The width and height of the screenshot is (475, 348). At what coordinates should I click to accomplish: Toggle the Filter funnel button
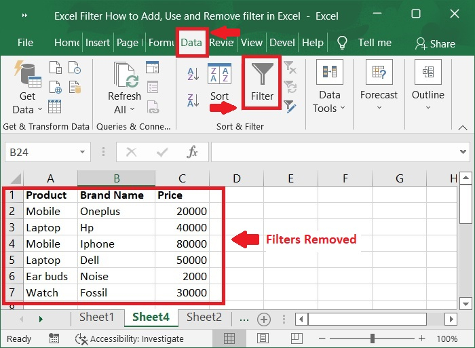(x=262, y=82)
